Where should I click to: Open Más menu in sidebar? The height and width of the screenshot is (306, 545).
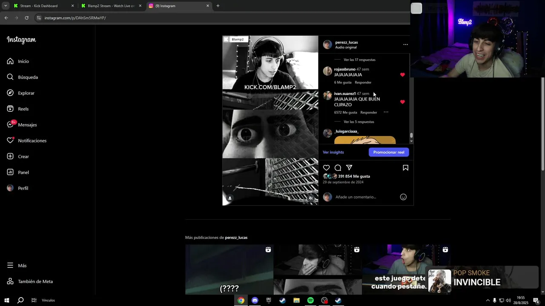coord(17,266)
